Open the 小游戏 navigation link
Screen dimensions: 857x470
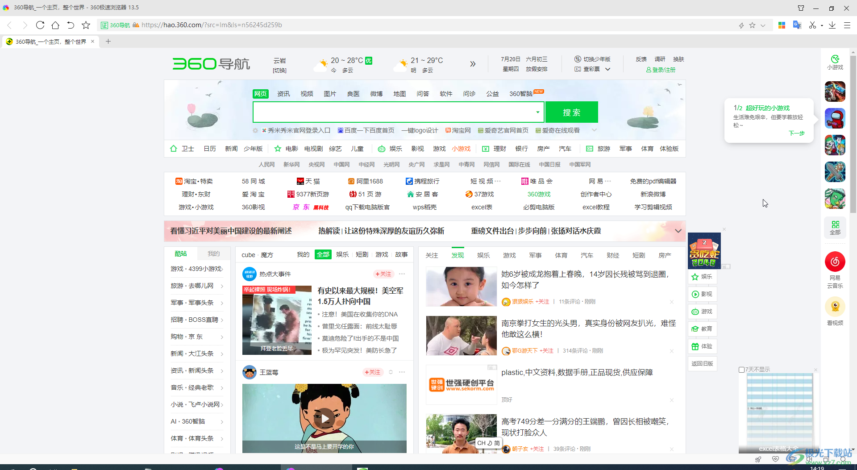coord(461,149)
